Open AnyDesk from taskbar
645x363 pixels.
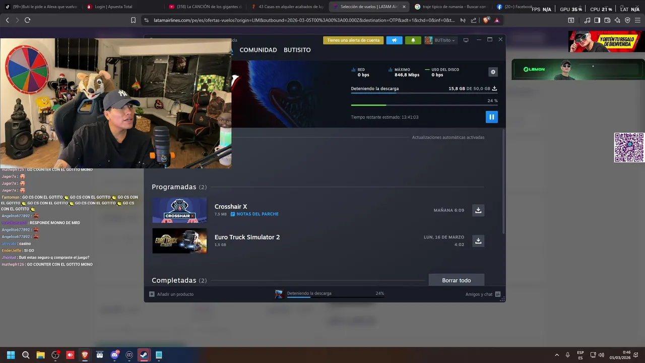[70, 355]
